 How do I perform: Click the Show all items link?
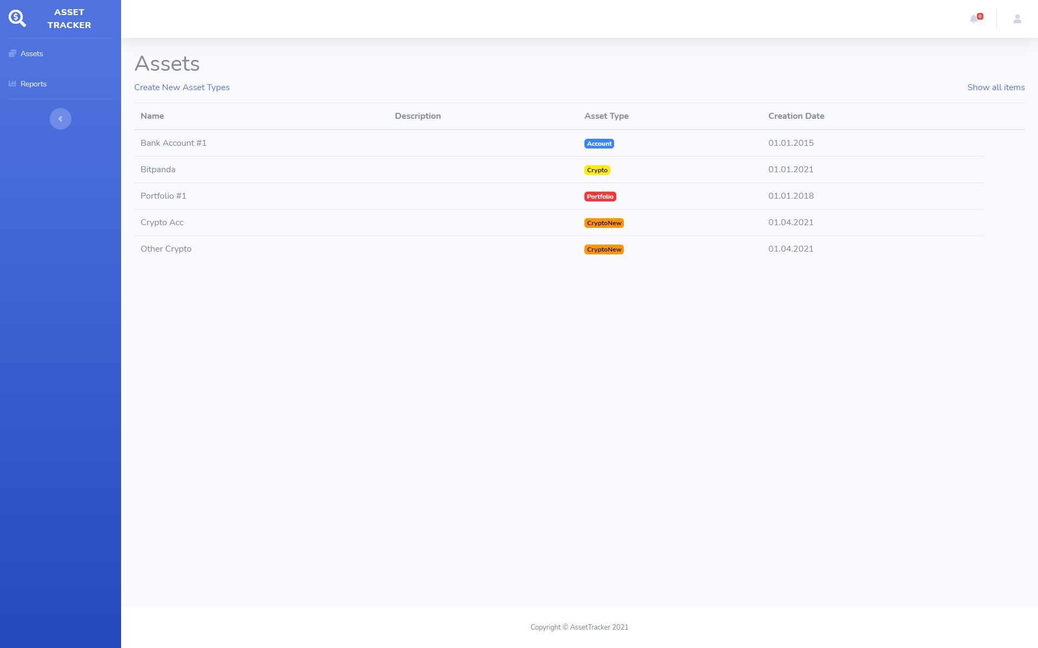tap(996, 87)
